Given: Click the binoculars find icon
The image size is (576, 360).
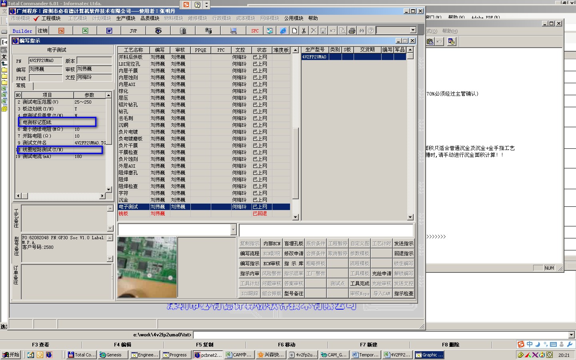Looking at the screenshot, I should tap(362, 31).
